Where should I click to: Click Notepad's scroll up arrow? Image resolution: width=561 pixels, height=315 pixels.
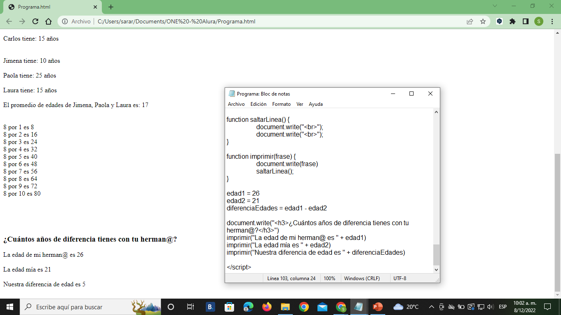point(436,112)
